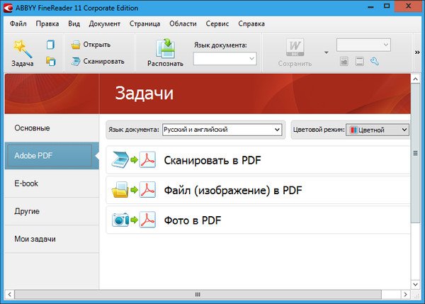Open the toolbar Язык документа dropdown

225,59
